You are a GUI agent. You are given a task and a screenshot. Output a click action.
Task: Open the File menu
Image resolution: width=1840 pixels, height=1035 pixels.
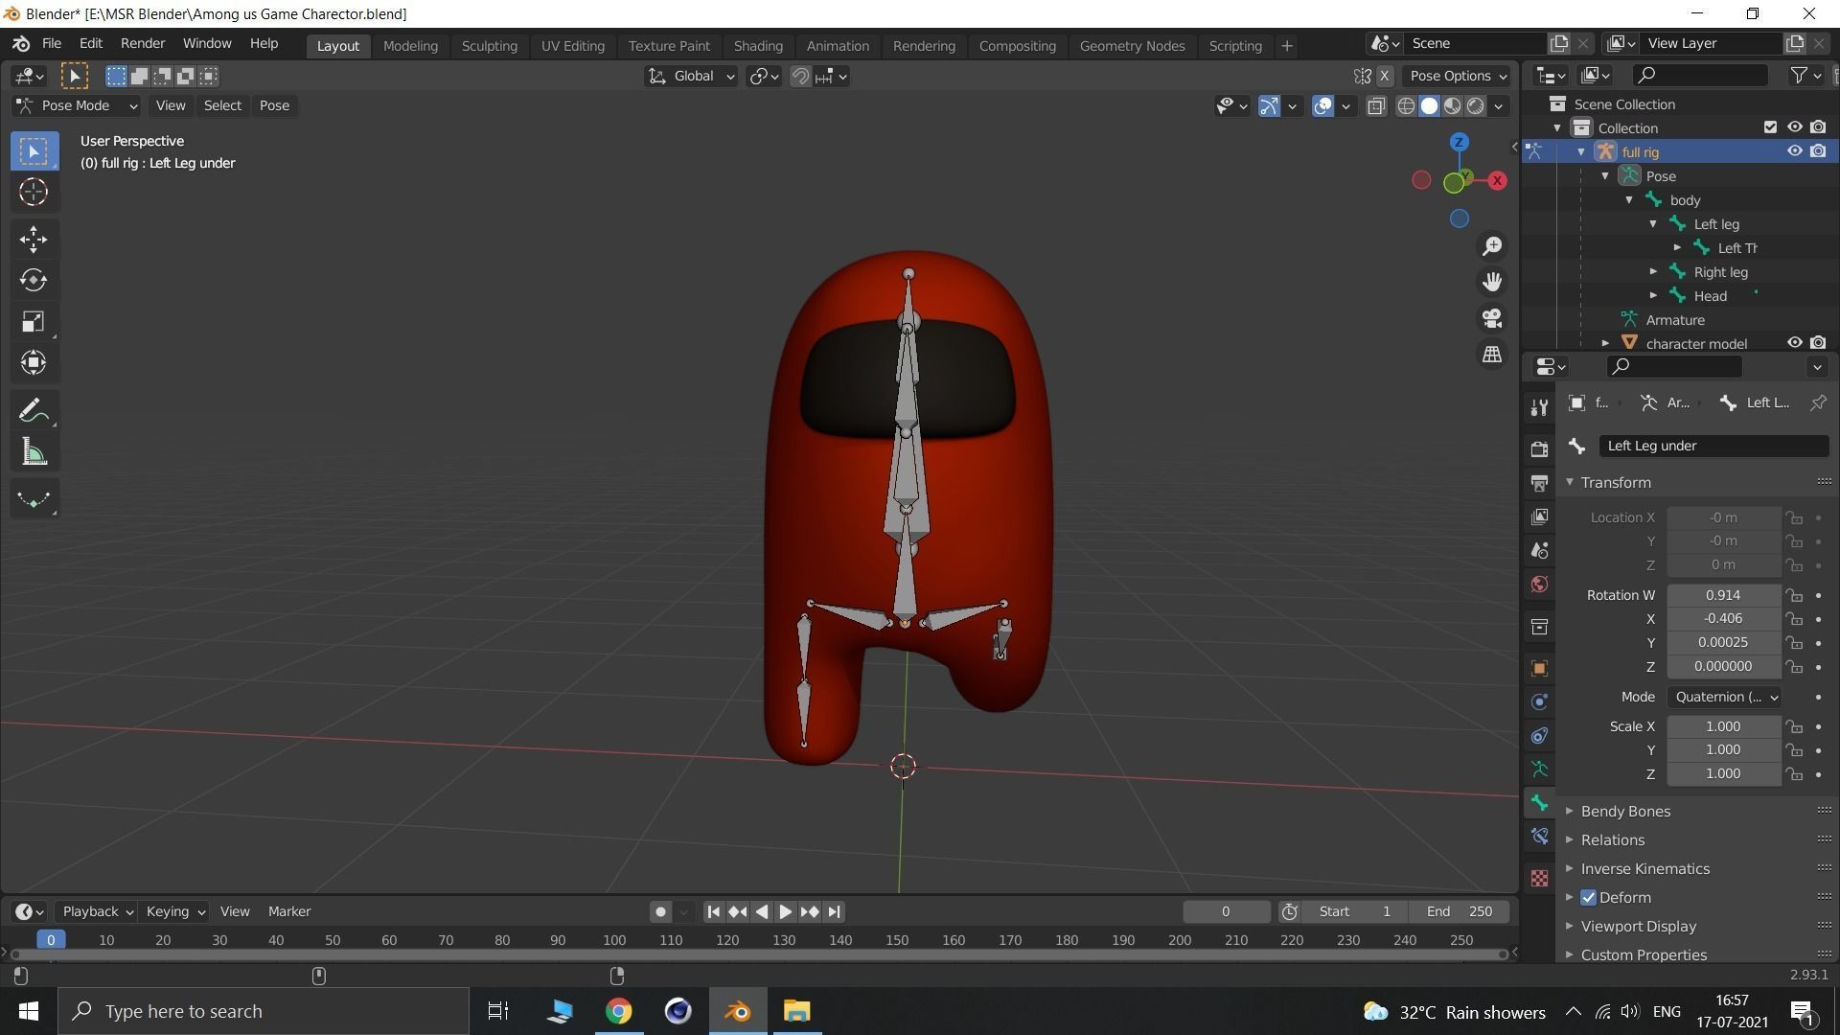[52, 44]
